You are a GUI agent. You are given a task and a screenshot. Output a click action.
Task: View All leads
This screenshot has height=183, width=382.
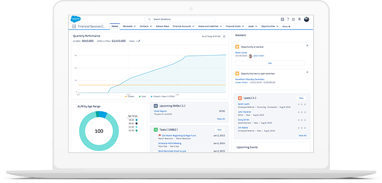pyautogui.click(x=303, y=136)
